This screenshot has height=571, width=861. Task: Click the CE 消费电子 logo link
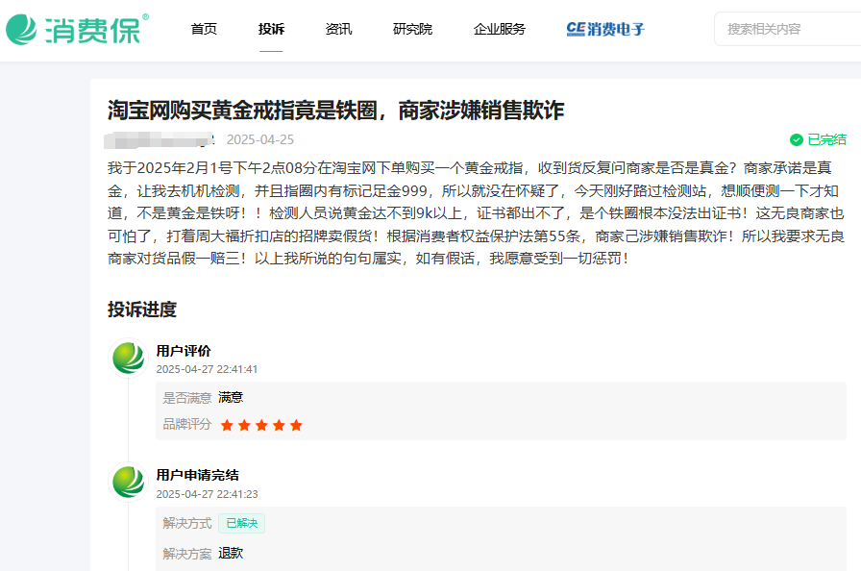tap(605, 29)
